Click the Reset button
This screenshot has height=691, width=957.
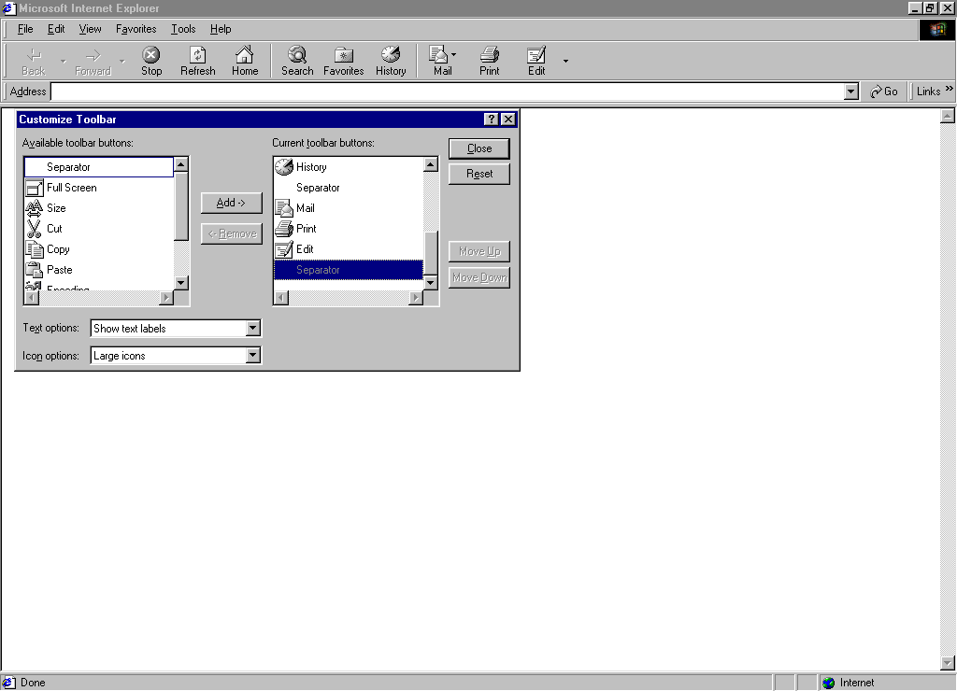tap(479, 174)
